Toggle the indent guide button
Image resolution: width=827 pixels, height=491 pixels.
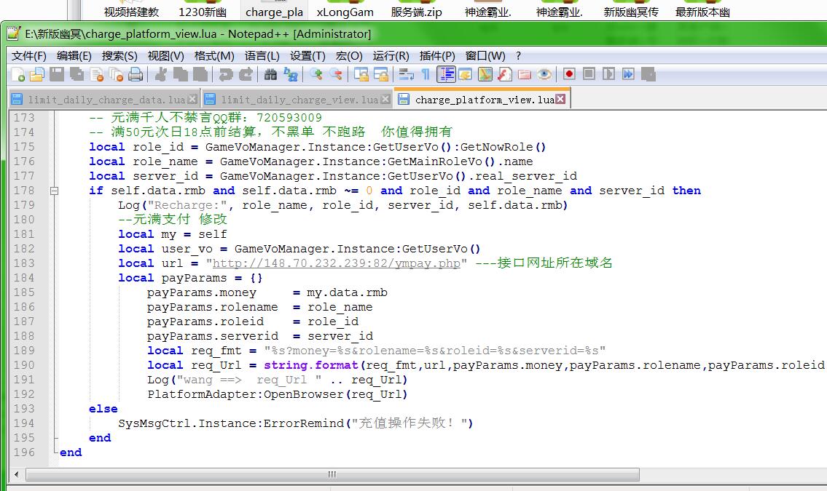tap(446, 74)
